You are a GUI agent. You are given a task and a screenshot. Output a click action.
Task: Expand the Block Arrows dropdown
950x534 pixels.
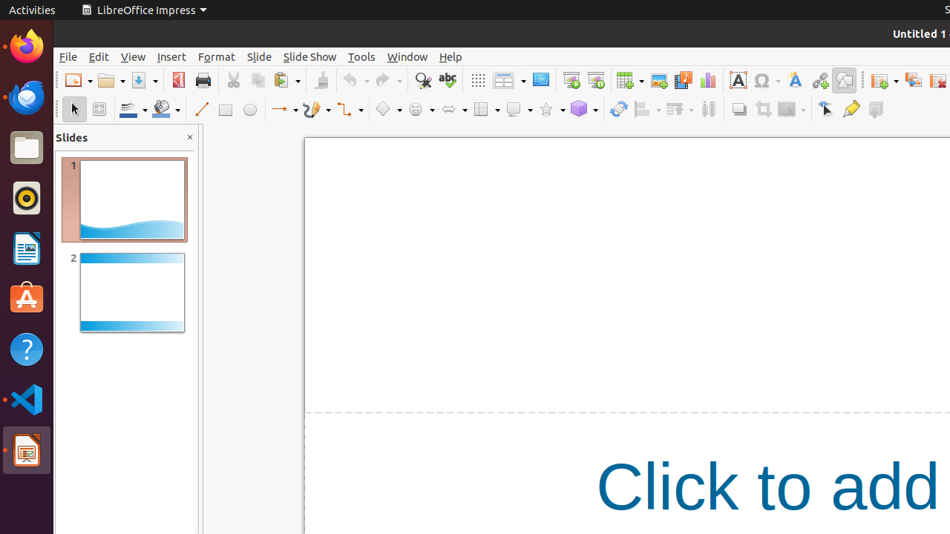(463, 109)
